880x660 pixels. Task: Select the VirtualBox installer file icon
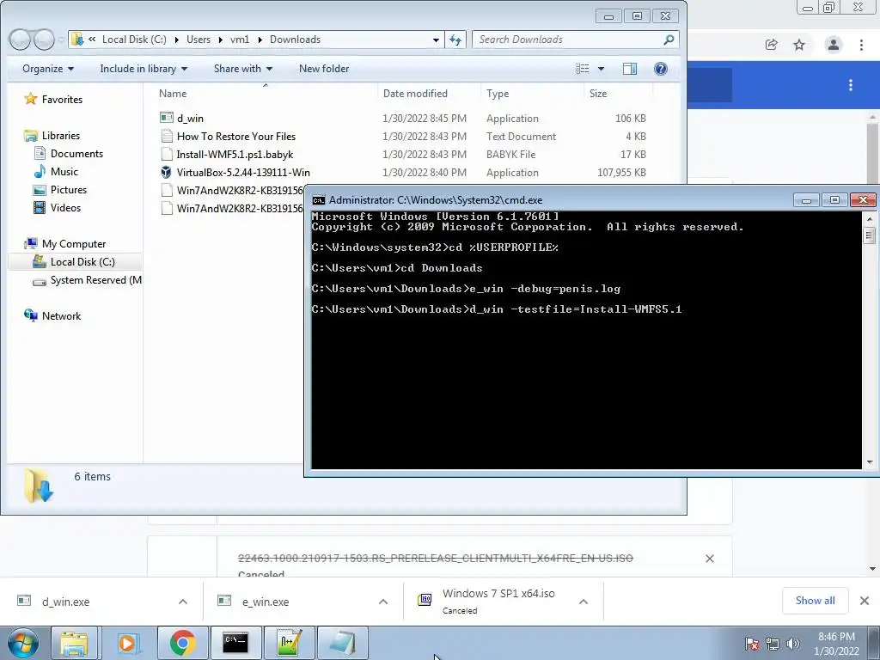click(166, 172)
